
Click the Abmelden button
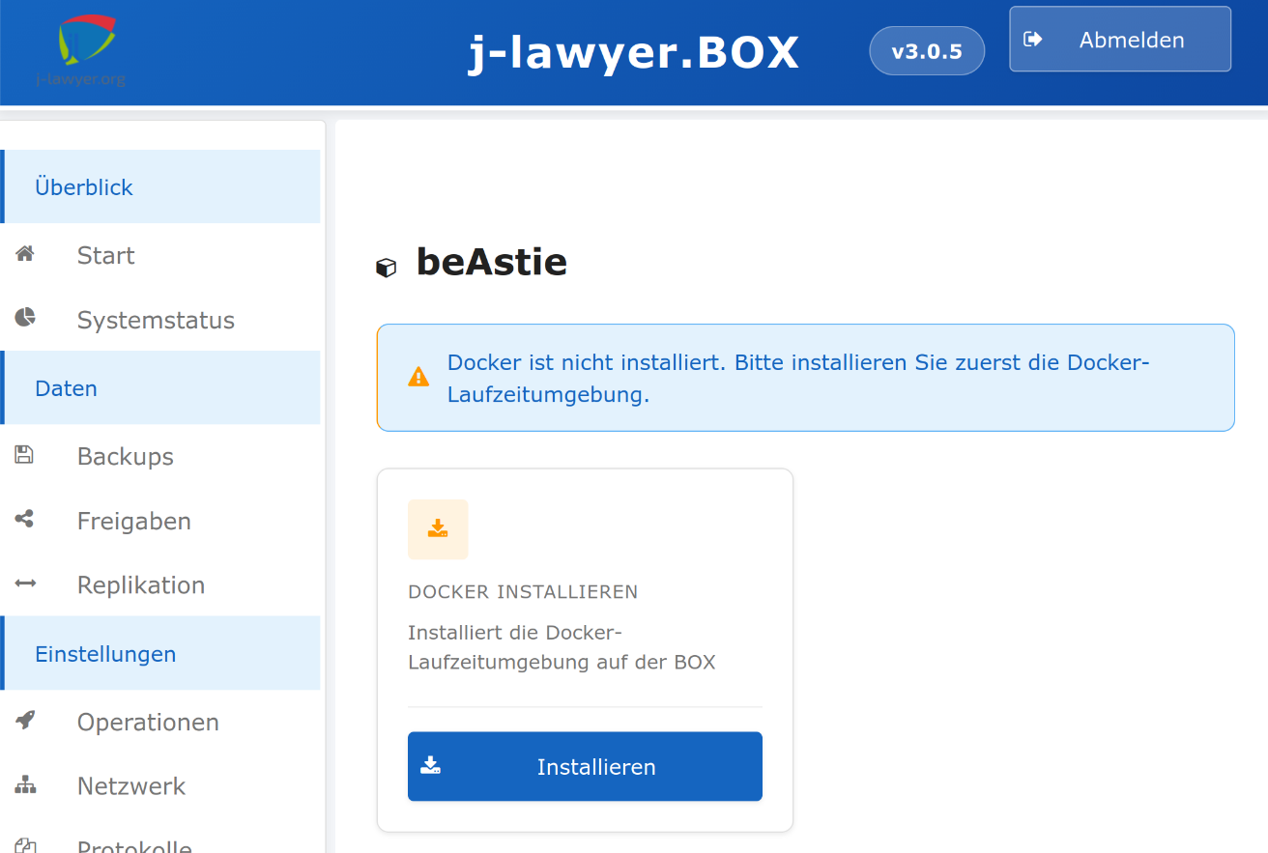[1120, 40]
